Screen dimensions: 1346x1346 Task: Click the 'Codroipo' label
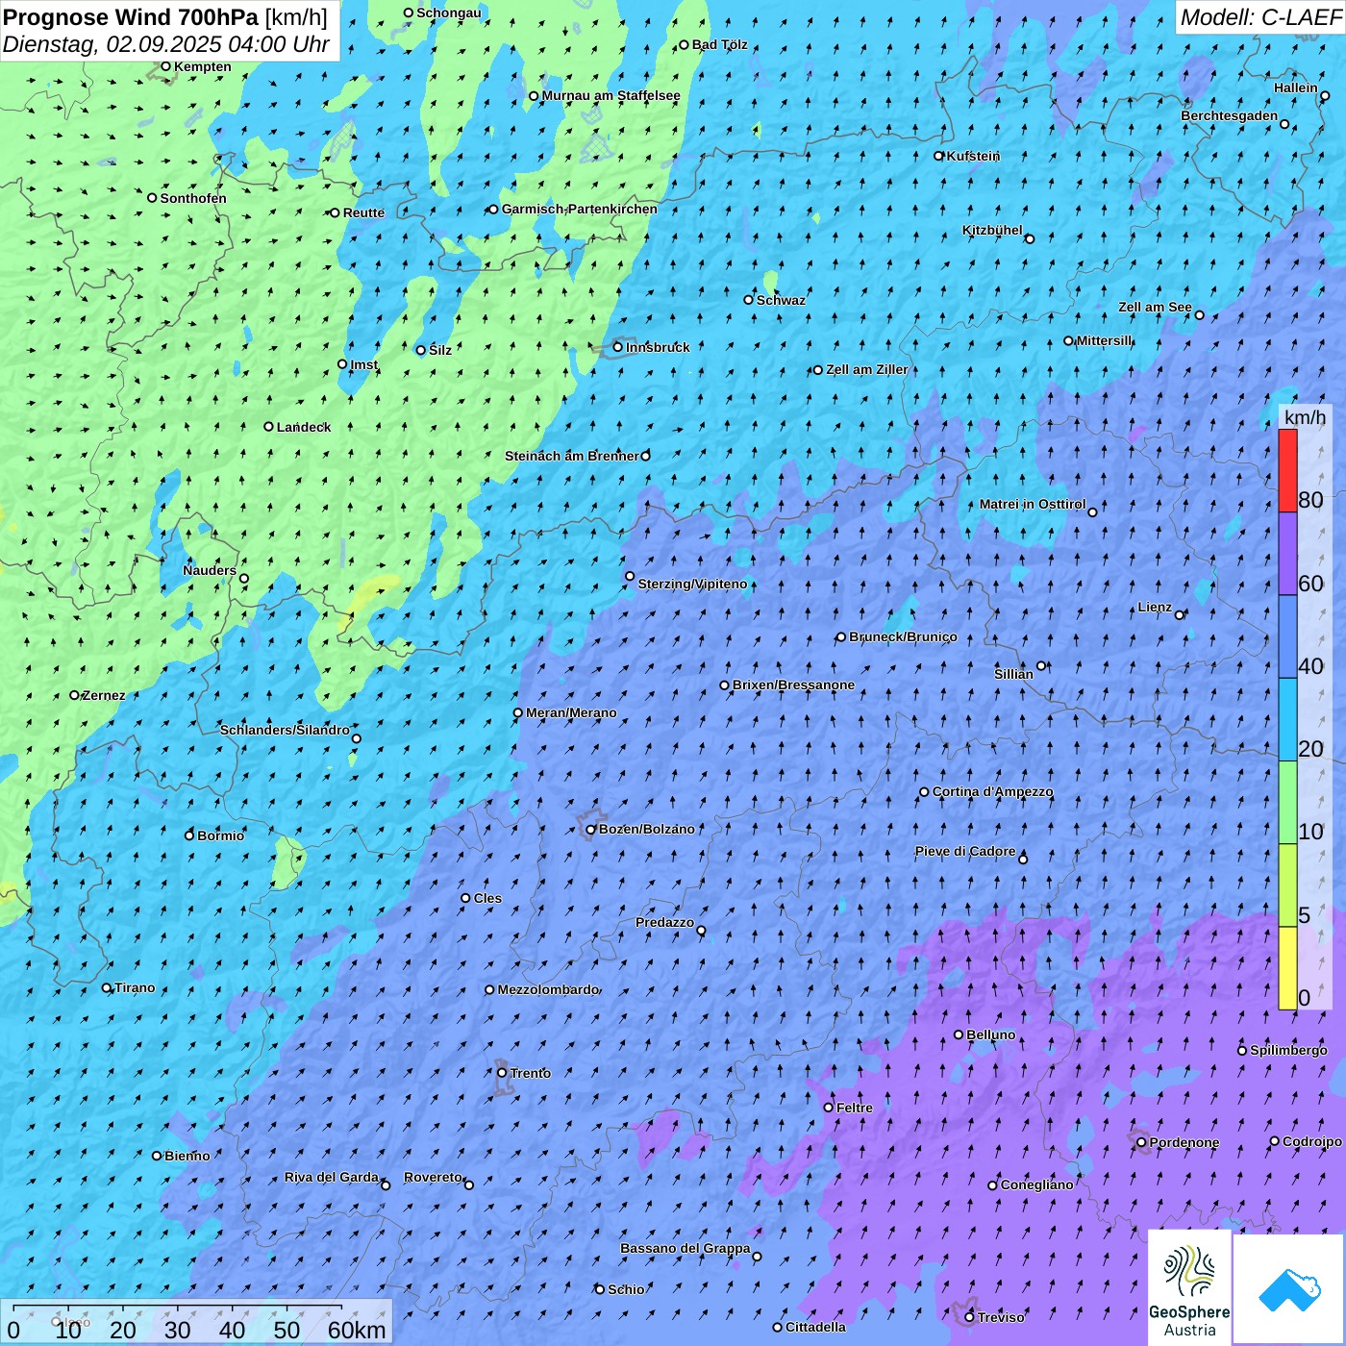pyautogui.click(x=1311, y=1141)
